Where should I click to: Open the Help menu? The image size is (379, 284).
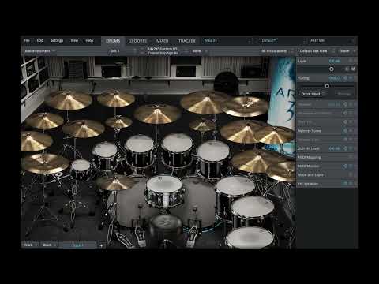[89, 40]
